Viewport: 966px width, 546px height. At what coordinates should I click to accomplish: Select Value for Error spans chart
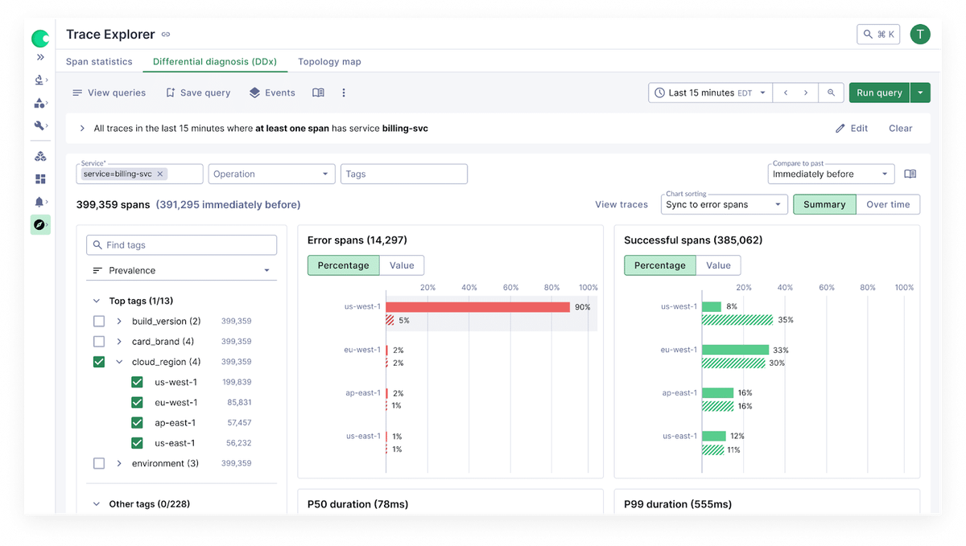[x=402, y=265]
